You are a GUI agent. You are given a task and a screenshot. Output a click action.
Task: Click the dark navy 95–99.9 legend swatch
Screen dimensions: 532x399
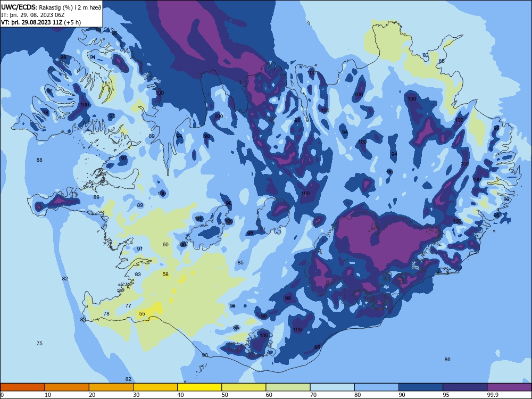[465, 387]
